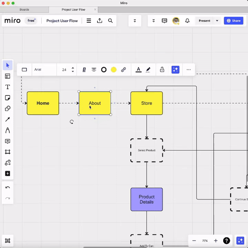Select the Sticky note tool
Screen dimensions: 248x248
(7, 98)
